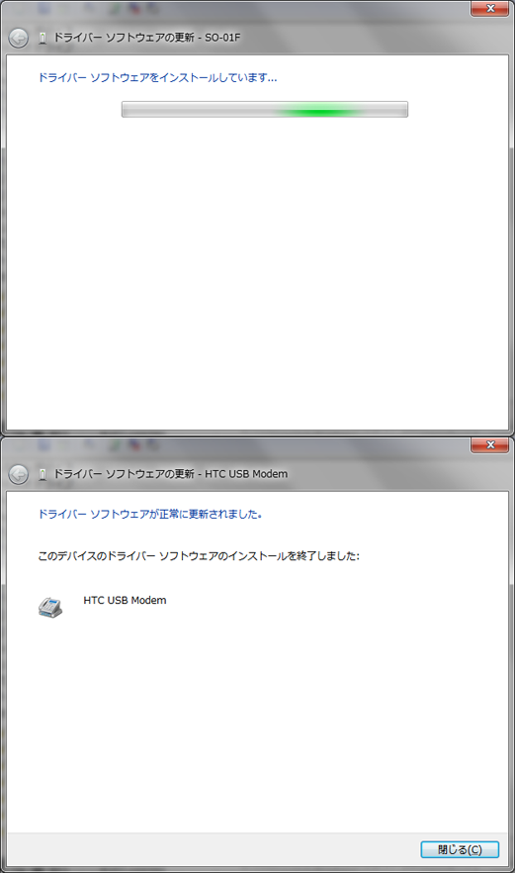This screenshot has width=515, height=873.
Task: Click the device icon beside HTC USB Modem title
Action: coord(43,474)
